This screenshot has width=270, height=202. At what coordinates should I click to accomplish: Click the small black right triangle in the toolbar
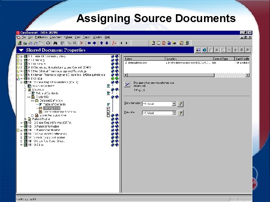click(127, 43)
